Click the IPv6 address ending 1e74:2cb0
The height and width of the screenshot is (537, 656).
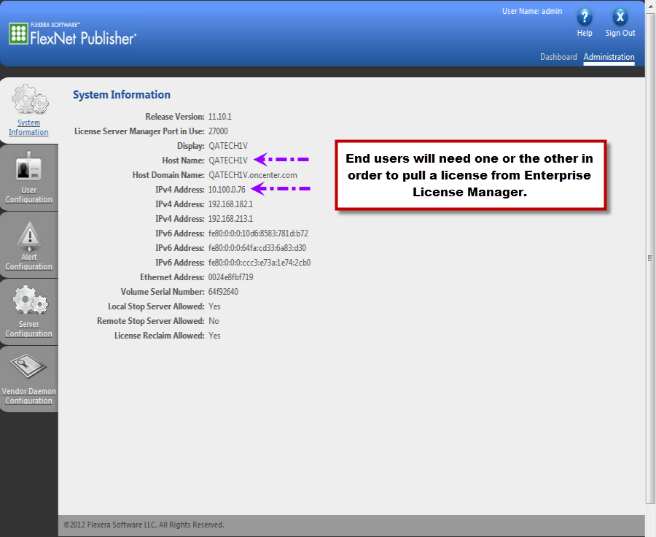[x=259, y=263]
